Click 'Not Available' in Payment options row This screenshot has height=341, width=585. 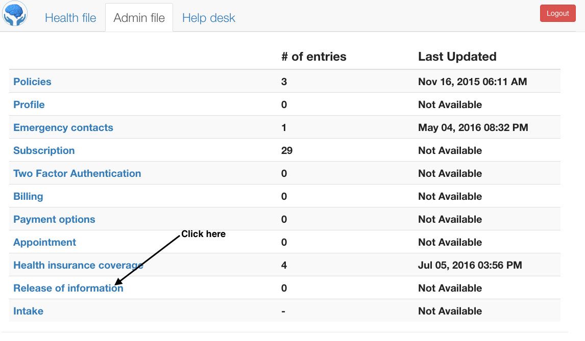pyautogui.click(x=450, y=219)
